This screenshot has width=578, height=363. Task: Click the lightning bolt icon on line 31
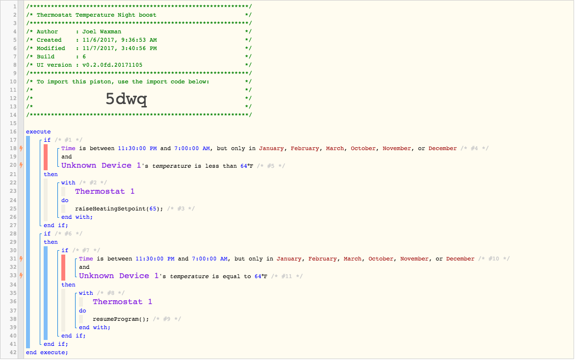coord(21,259)
